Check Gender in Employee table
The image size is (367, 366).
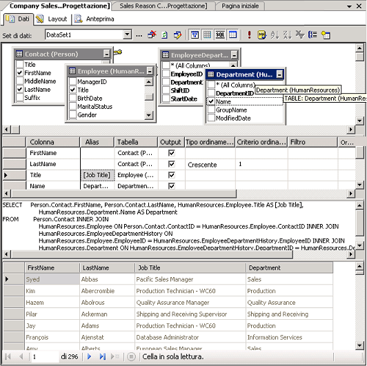coord(73,114)
